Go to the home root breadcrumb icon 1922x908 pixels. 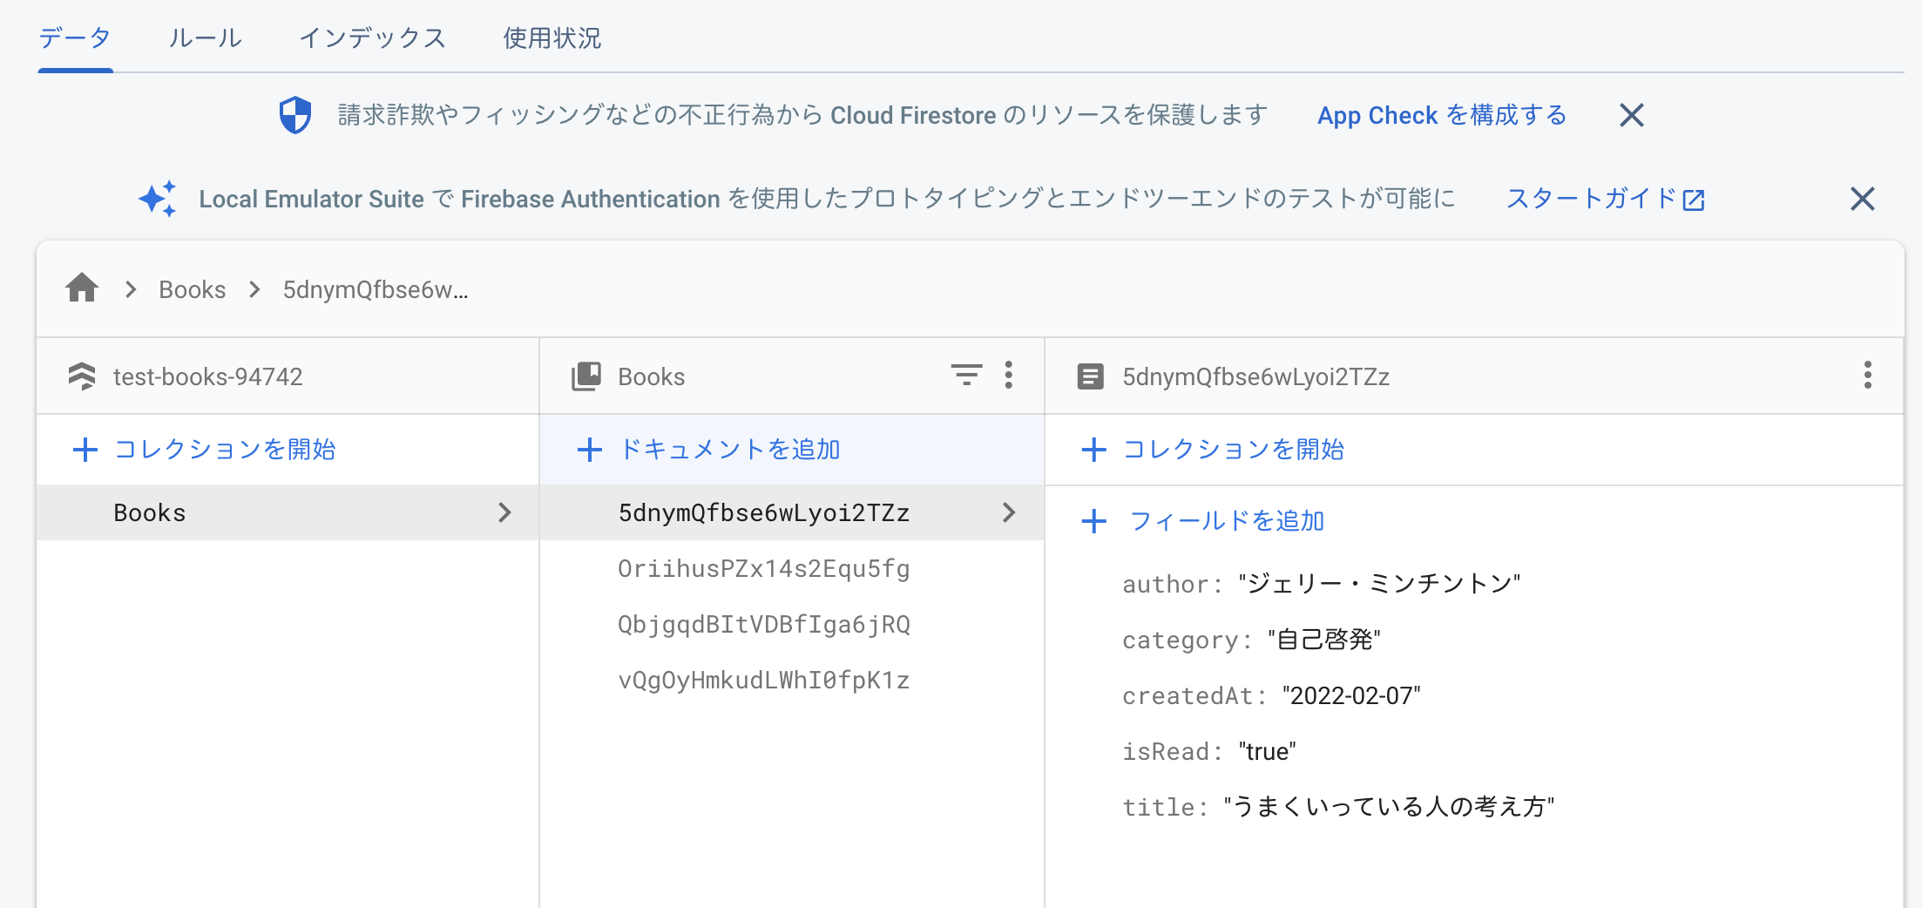click(x=82, y=288)
